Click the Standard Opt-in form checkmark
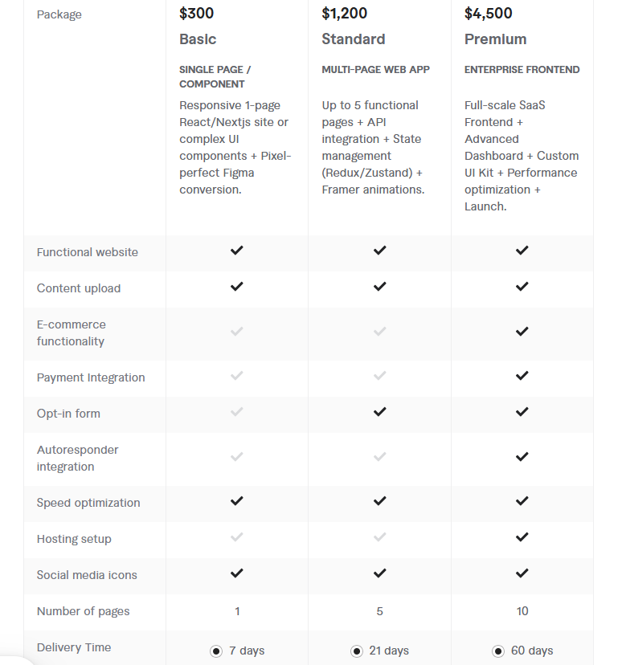This screenshot has height=665, width=622. point(380,412)
